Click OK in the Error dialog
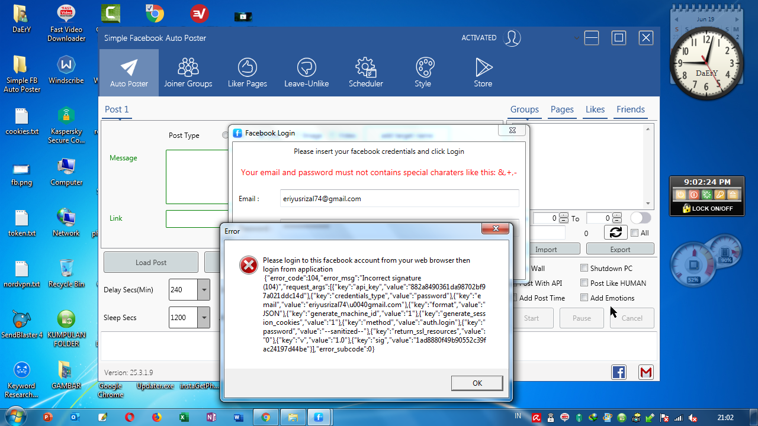This screenshot has width=758, height=426. coord(477,383)
